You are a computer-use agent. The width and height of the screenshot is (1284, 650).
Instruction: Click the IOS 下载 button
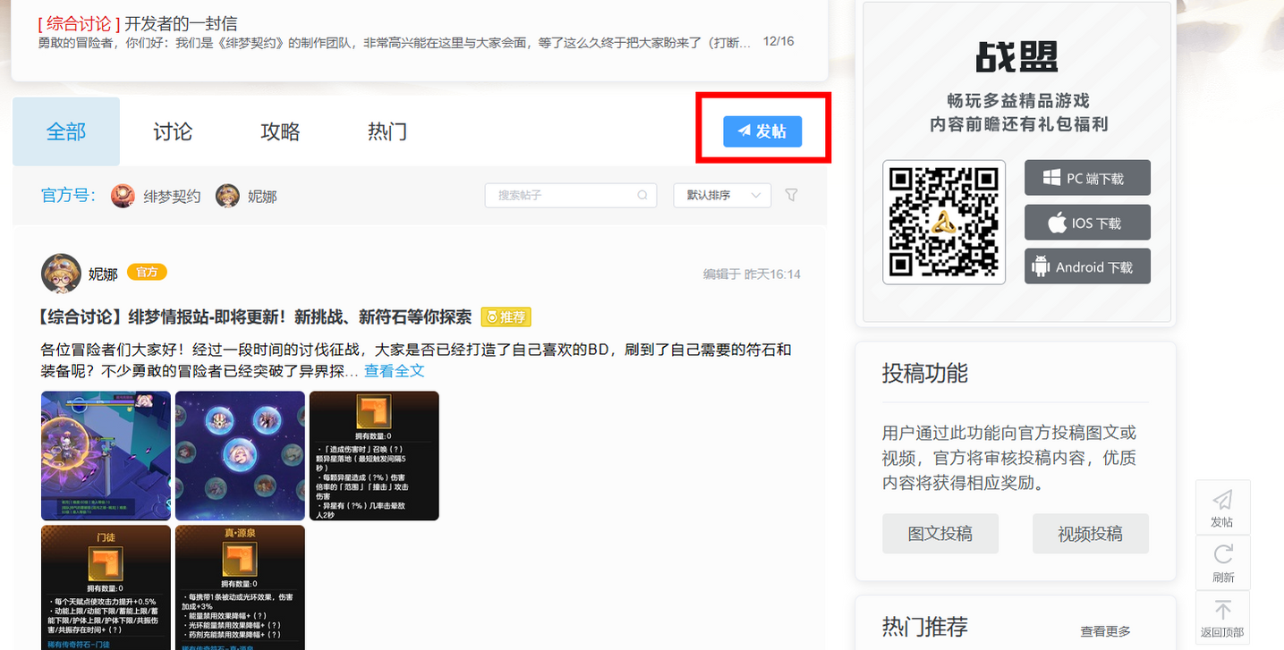[1087, 223]
